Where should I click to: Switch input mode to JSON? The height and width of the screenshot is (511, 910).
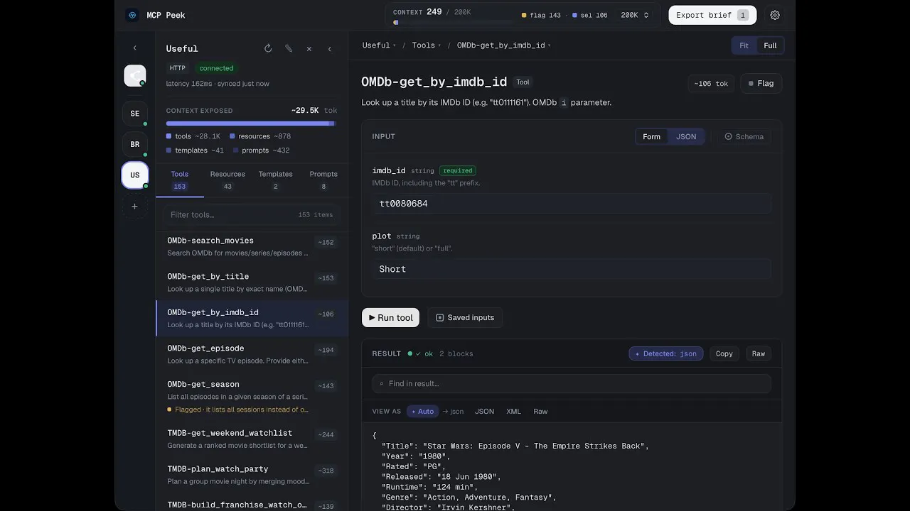pos(686,136)
